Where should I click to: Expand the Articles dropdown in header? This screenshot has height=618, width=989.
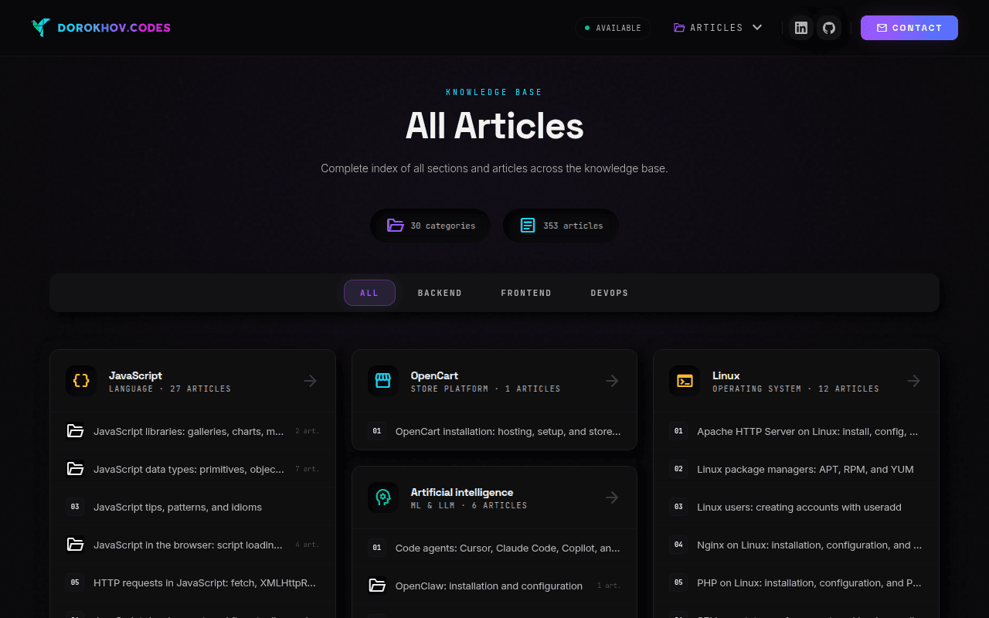(718, 28)
